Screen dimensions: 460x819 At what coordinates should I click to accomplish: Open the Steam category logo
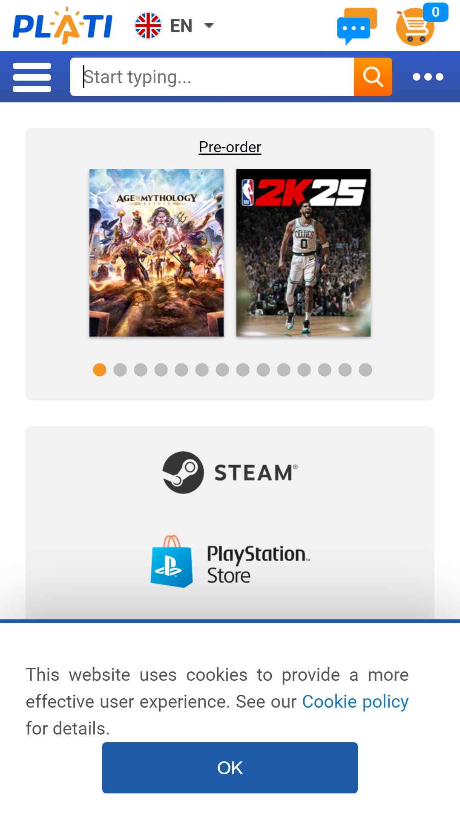[x=230, y=473]
